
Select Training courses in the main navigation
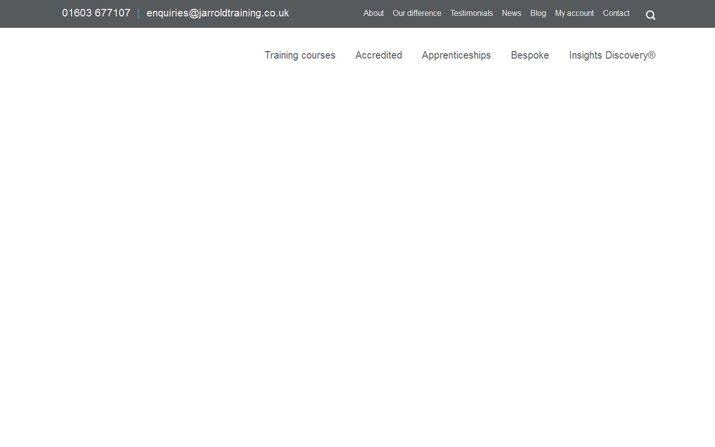(300, 55)
